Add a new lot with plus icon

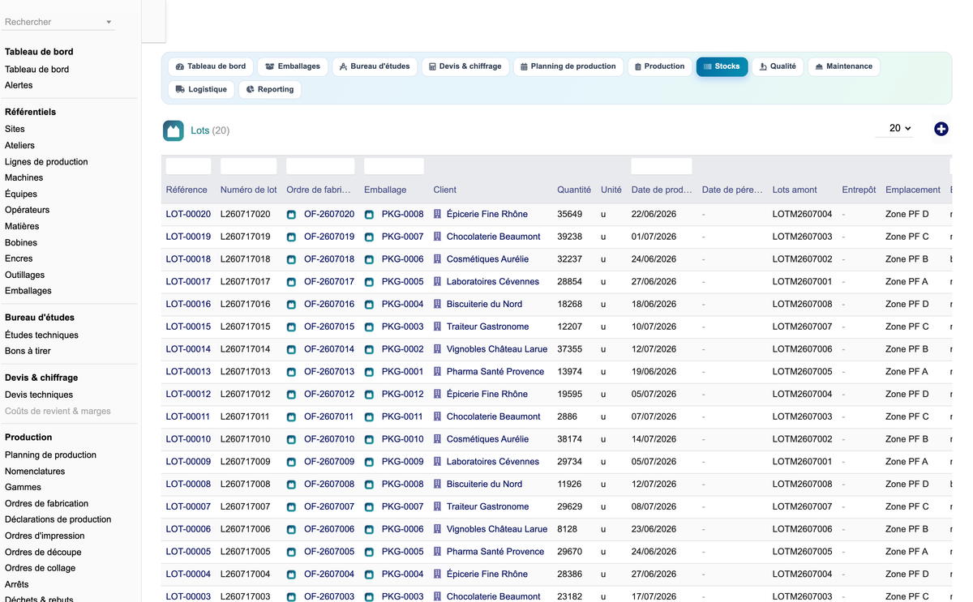click(x=941, y=129)
